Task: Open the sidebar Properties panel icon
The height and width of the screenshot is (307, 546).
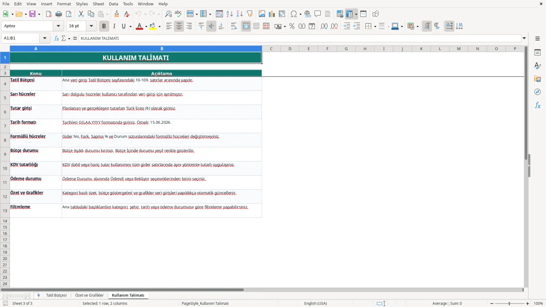Action: (537, 52)
